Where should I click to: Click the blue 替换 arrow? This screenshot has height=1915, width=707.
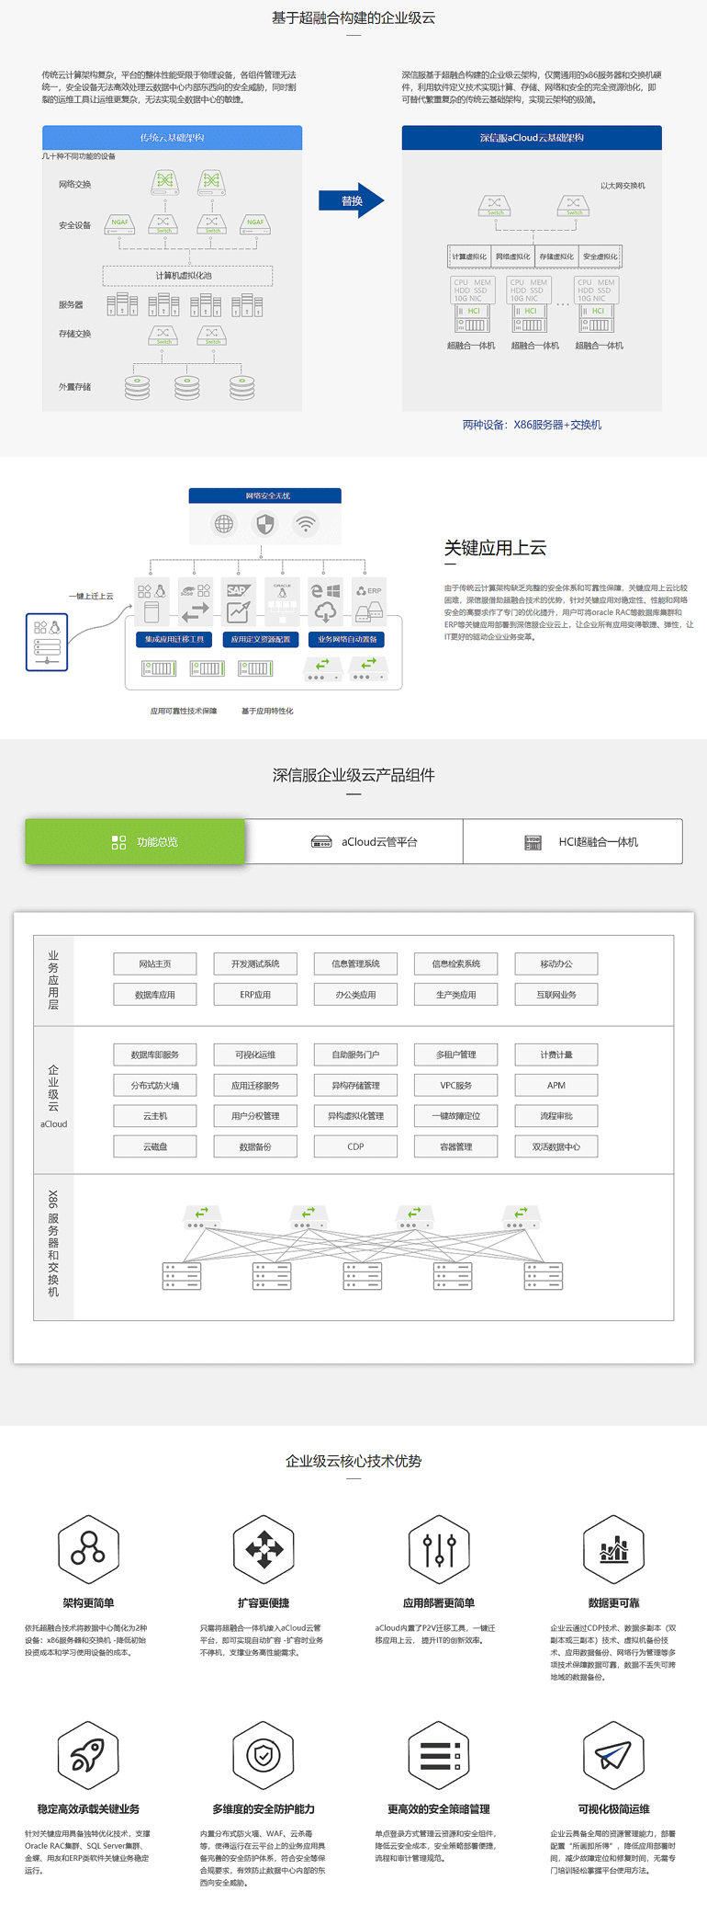[352, 200]
